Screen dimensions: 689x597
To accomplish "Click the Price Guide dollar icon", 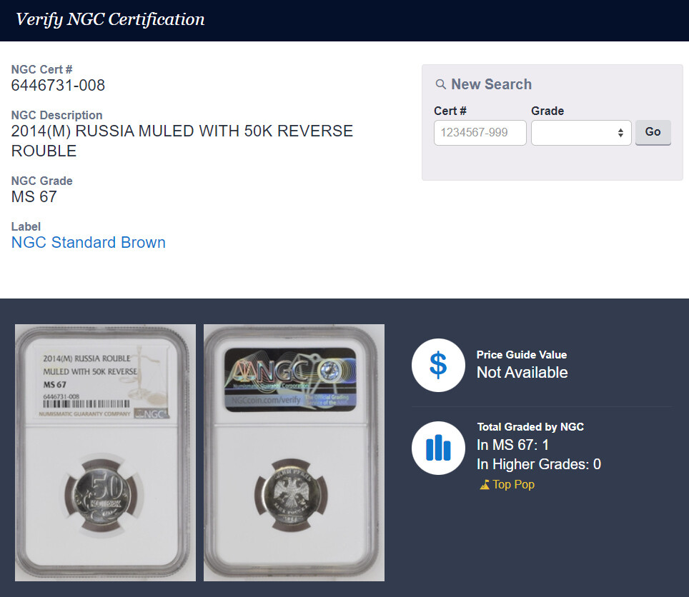I will coord(438,365).
